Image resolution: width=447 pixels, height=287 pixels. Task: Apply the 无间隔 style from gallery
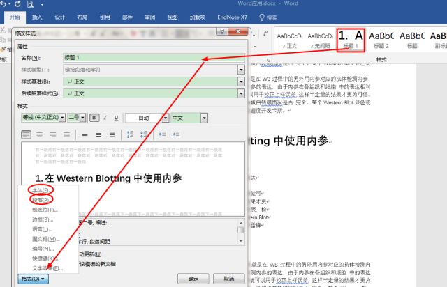click(320, 40)
